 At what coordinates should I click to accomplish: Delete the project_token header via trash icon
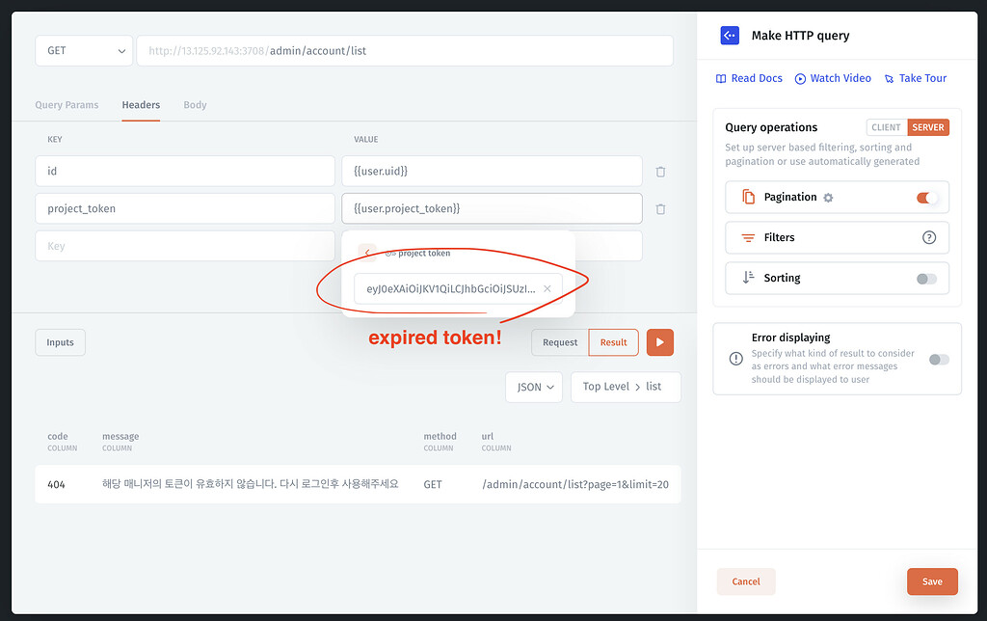[660, 208]
